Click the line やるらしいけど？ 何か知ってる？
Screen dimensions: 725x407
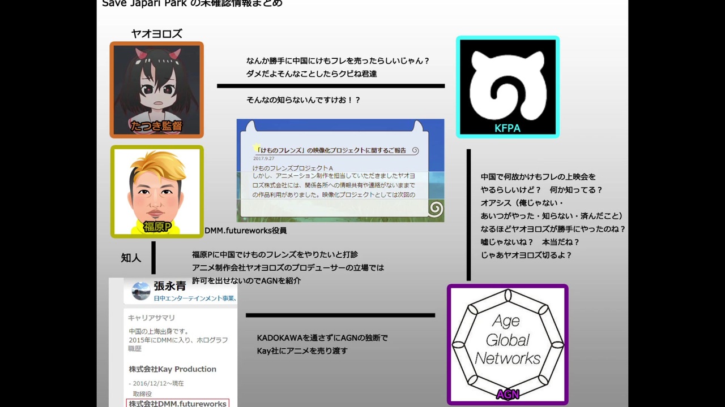(x=541, y=190)
